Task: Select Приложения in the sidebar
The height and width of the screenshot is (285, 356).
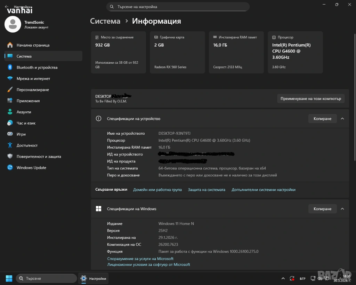Action: (28, 101)
